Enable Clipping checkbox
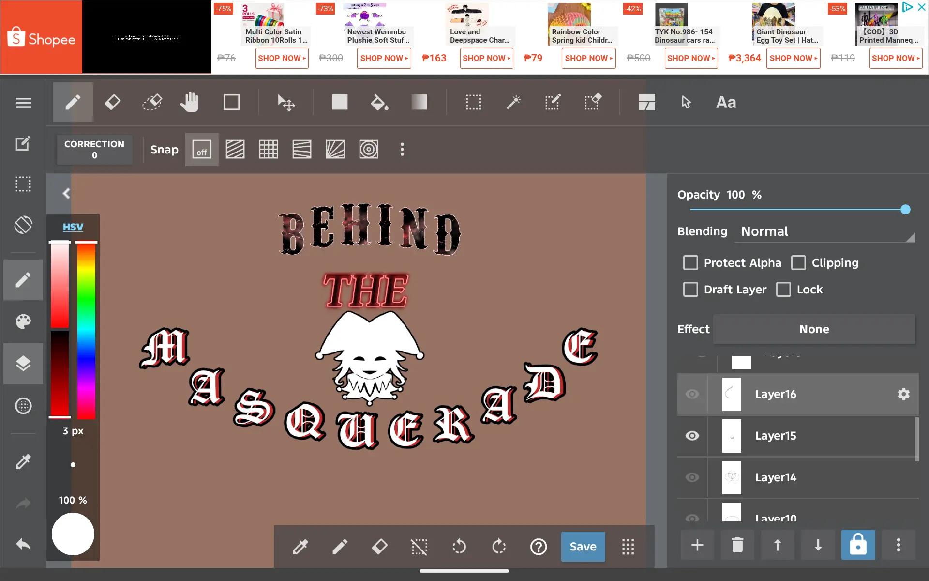Image resolution: width=929 pixels, height=581 pixels. click(x=798, y=263)
